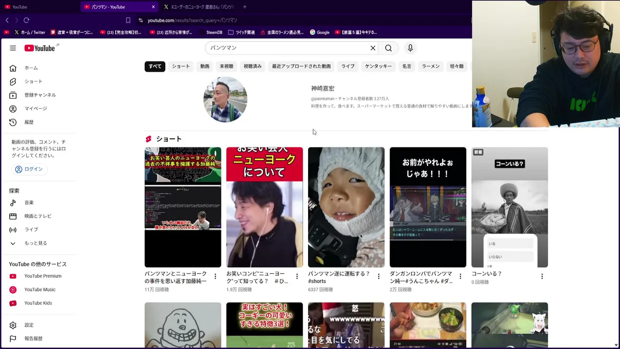Click the search magnifier button
620x349 pixels.
pos(388,48)
